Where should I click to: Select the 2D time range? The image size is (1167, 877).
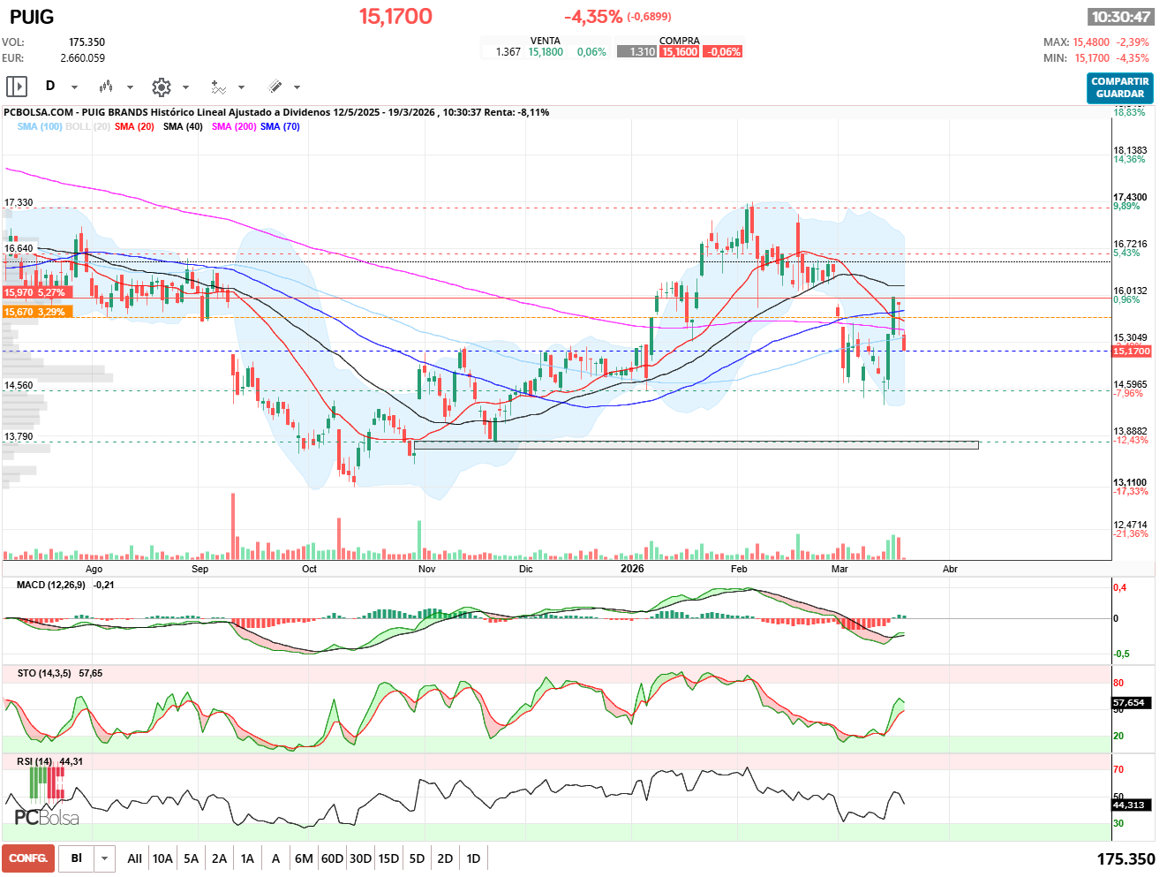coord(445,858)
